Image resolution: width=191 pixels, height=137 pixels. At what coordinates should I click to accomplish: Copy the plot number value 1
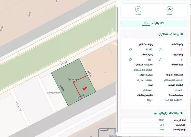[x=160, y=49]
